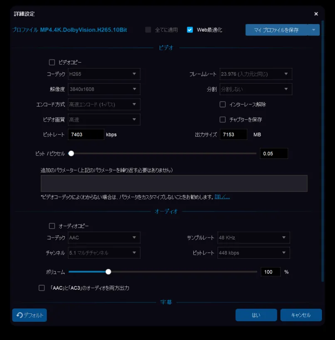Click the video ビットレート 7403 field
Screen dimensions: 335x340
click(86, 134)
